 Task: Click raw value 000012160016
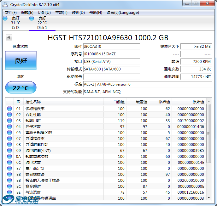coord(191,192)
